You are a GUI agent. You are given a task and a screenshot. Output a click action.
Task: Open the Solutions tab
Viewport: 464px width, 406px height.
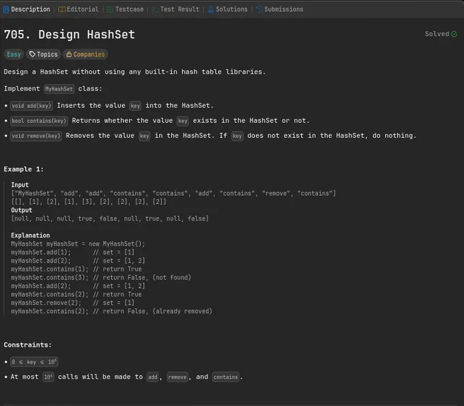tap(227, 9)
